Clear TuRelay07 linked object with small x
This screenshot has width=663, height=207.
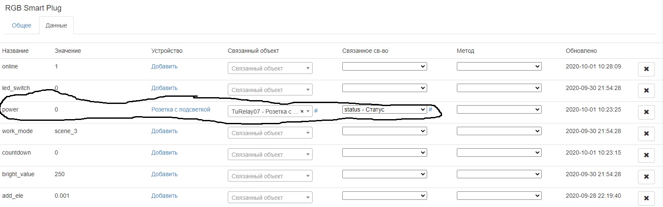point(302,111)
